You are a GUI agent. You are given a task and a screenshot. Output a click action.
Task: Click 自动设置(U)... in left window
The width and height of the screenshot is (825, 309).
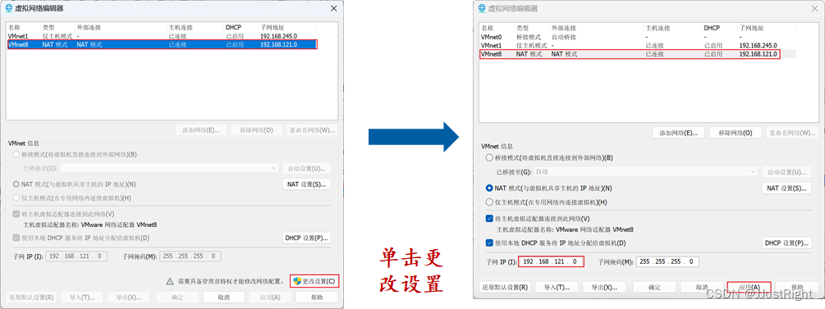pos(307,169)
